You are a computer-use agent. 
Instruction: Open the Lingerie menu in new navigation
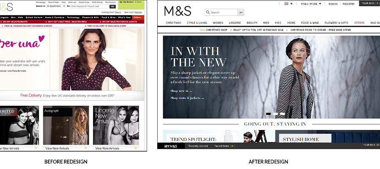(235, 23)
